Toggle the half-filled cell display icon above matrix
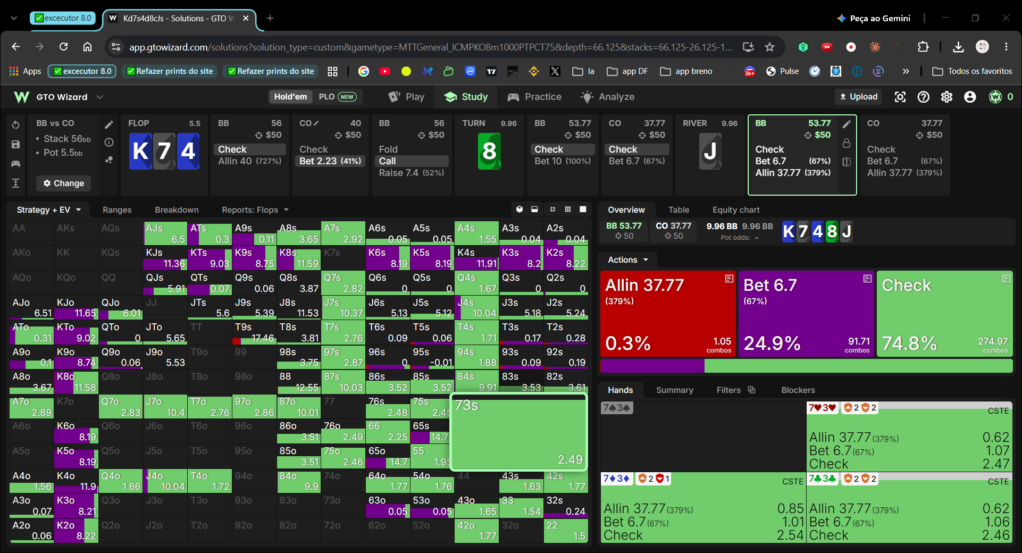Screen dimensions: 1022x553 [x=534, y=210]
